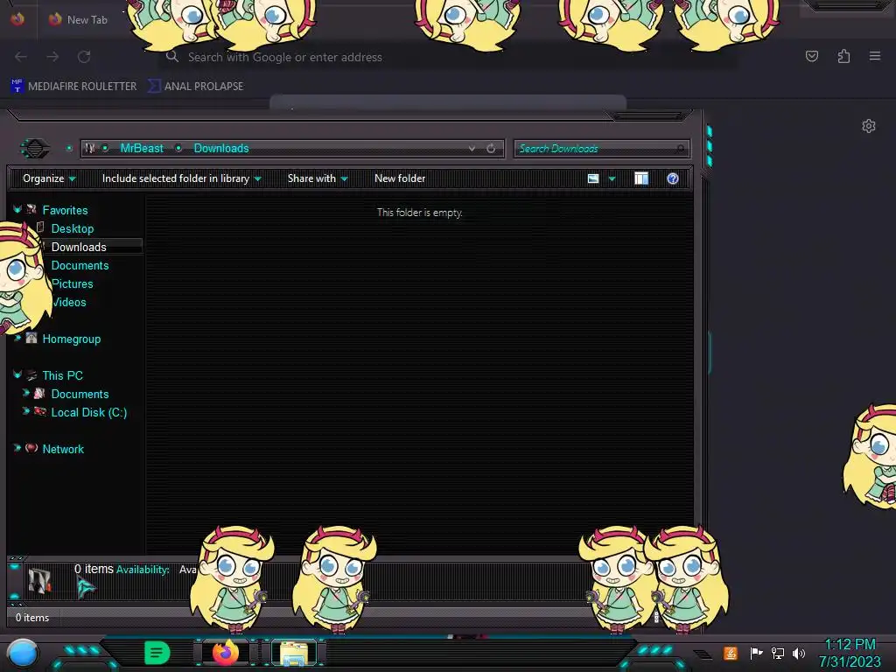Open green notes app on taskbar
The image size is (896, 672).
(x=157, y=653)
